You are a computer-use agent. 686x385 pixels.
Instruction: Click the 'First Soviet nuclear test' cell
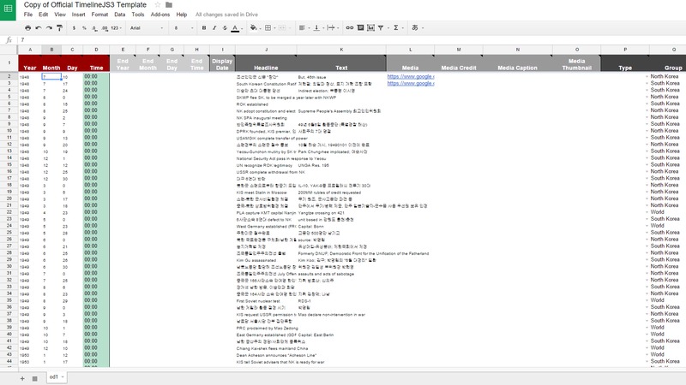click(266, 301)
